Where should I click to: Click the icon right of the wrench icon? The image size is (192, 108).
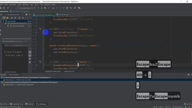(79, 8)
